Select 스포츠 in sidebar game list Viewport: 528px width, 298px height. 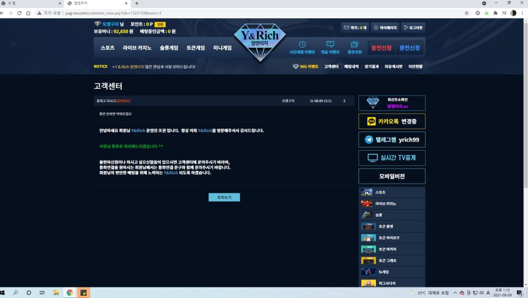pos(392,192)
